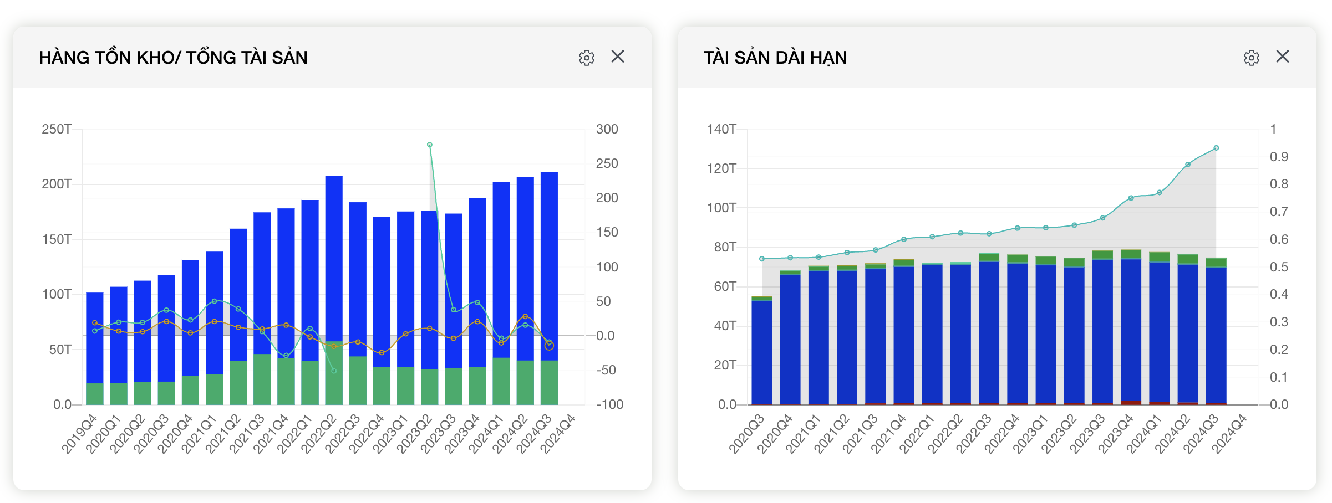Image resolution: width=1332 pixels, height=503 pixels.
Task: Click teal line point at 2023Q4 in assets chart
Action: coord(1131,198)
